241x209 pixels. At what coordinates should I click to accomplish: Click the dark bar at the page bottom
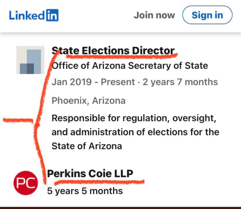[x=120, y=208]
